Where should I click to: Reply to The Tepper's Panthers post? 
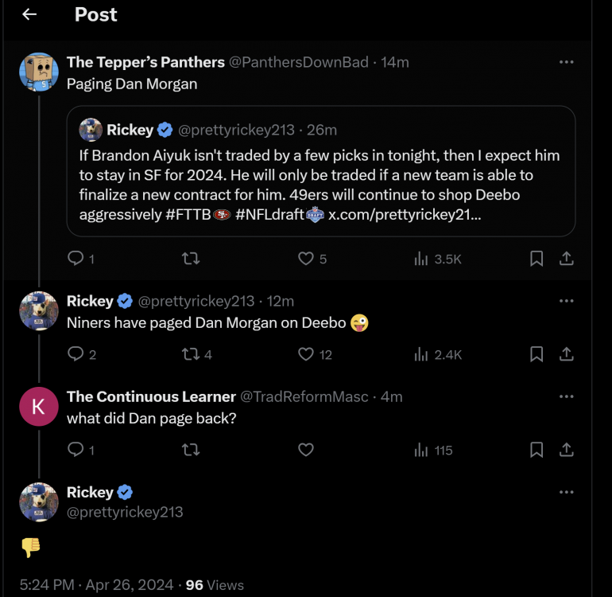76,259
